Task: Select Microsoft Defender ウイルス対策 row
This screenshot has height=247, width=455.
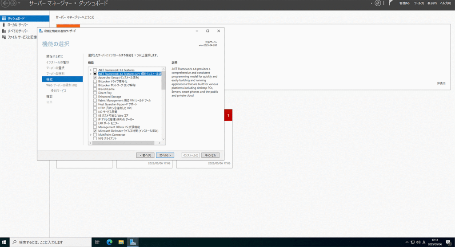Action: (x=128, y=131)
